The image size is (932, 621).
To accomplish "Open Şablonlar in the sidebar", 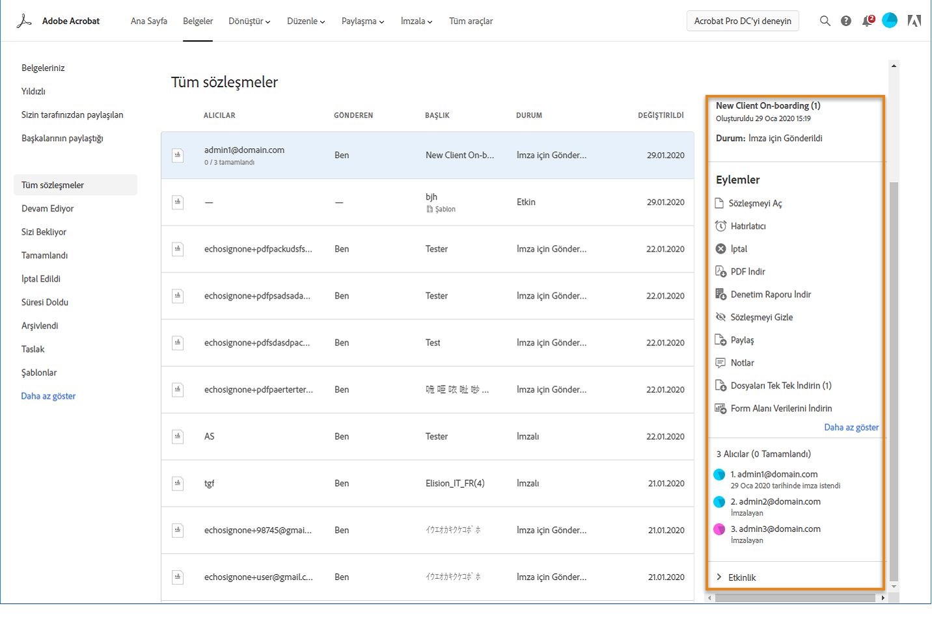I will tap(39, 373).
